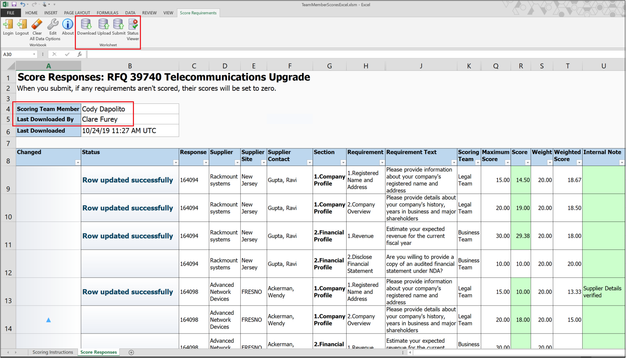Viewport: 626px width, 358px height.
Task: Switch to the HOME ribbon tab
Action: point(31,13)
